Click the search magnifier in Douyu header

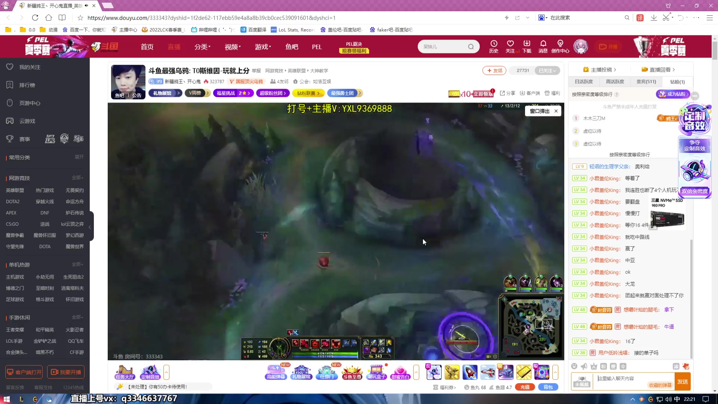point(471,46)
